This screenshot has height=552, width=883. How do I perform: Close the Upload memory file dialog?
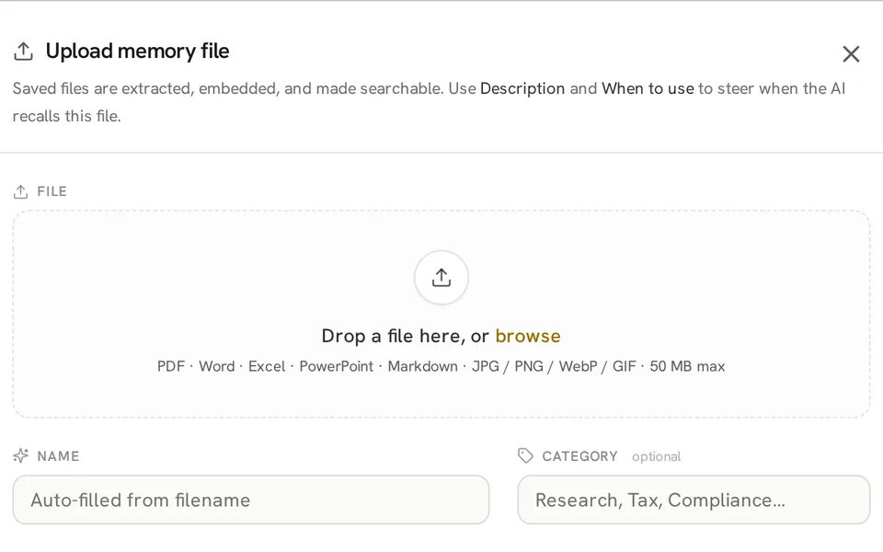click(851, 54)
